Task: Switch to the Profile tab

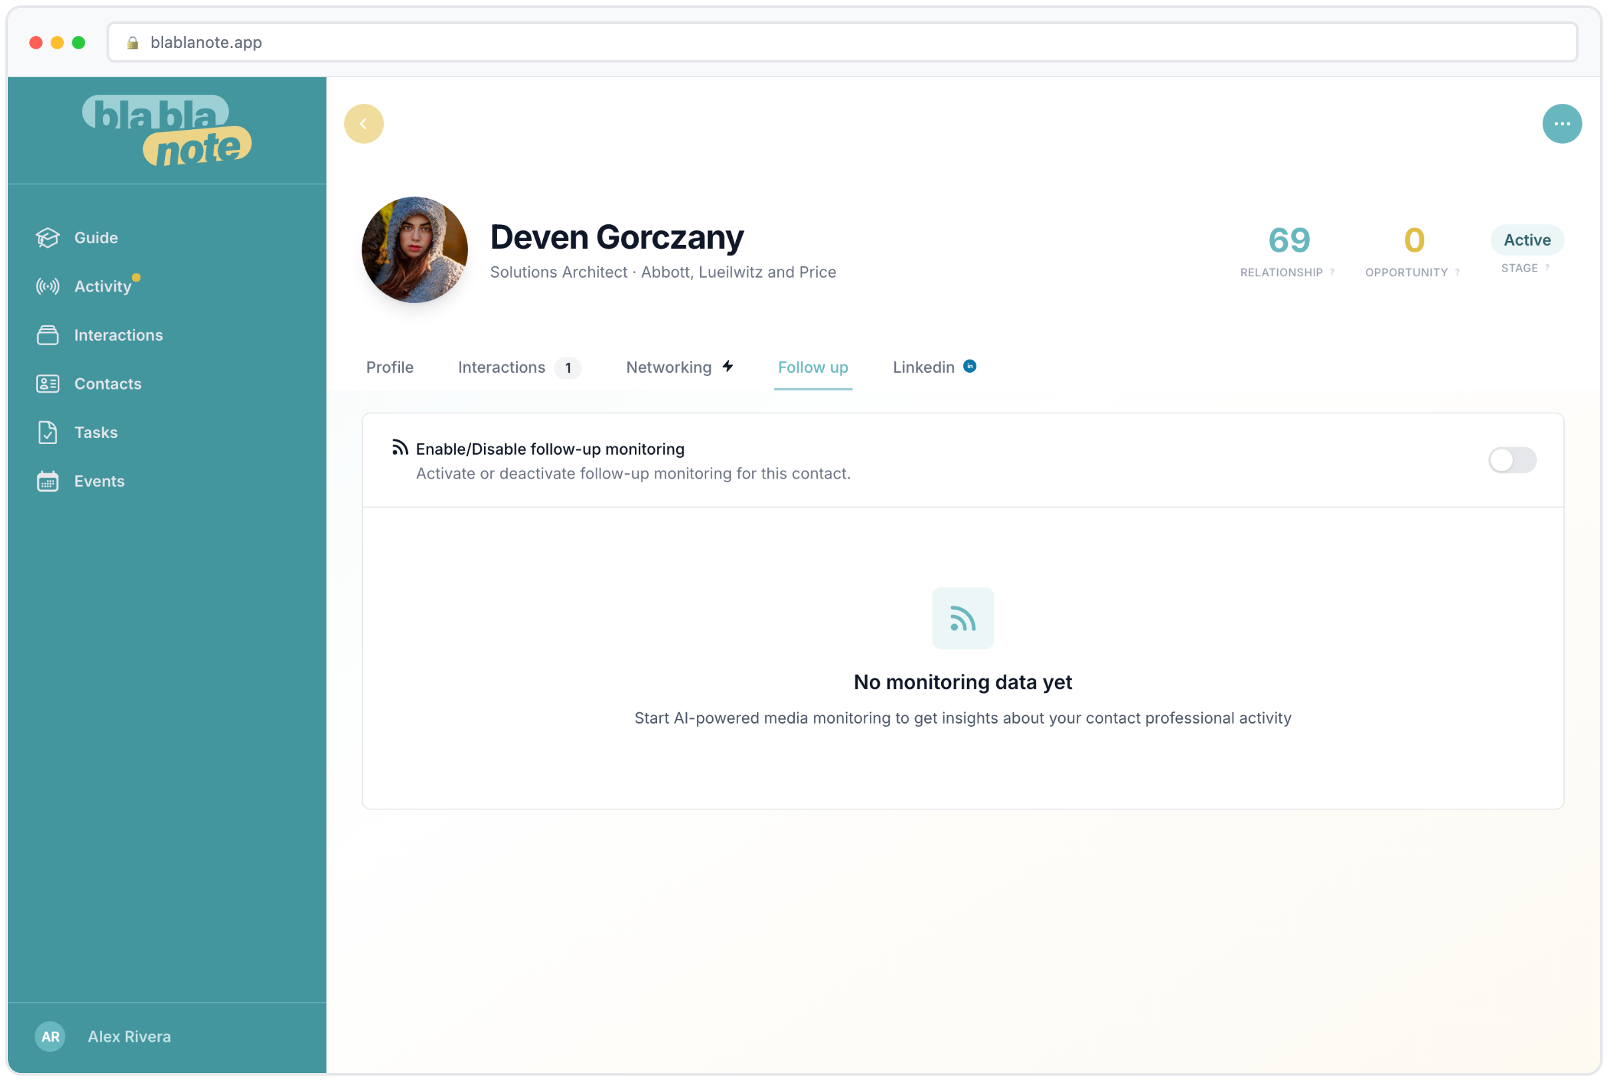Action: pos(389,367)
